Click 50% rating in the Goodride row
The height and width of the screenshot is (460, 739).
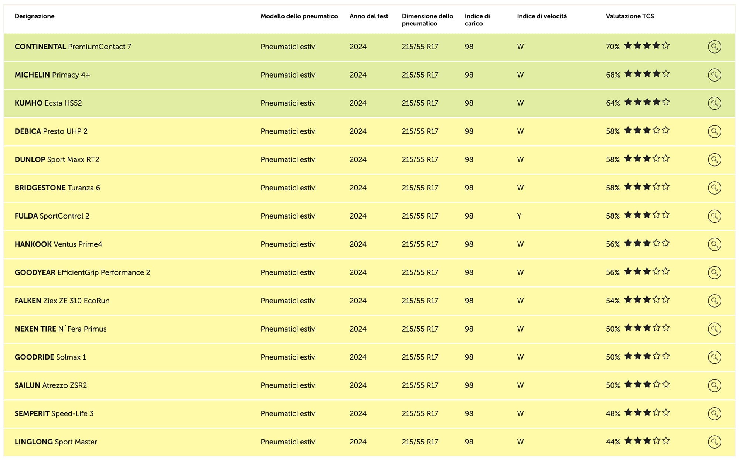click(613, 357)
